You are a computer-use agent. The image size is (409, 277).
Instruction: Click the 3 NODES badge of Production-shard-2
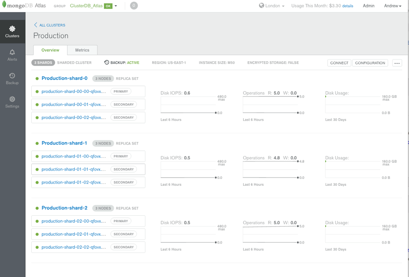pos(103,208)
